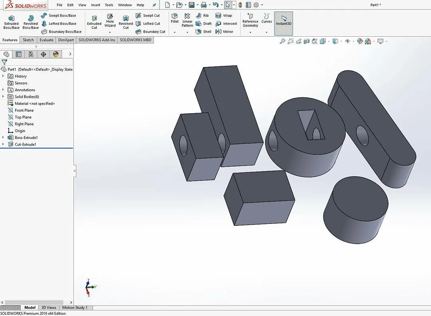Expand the History folder
The image size is (431, 316).
(3, 76)
